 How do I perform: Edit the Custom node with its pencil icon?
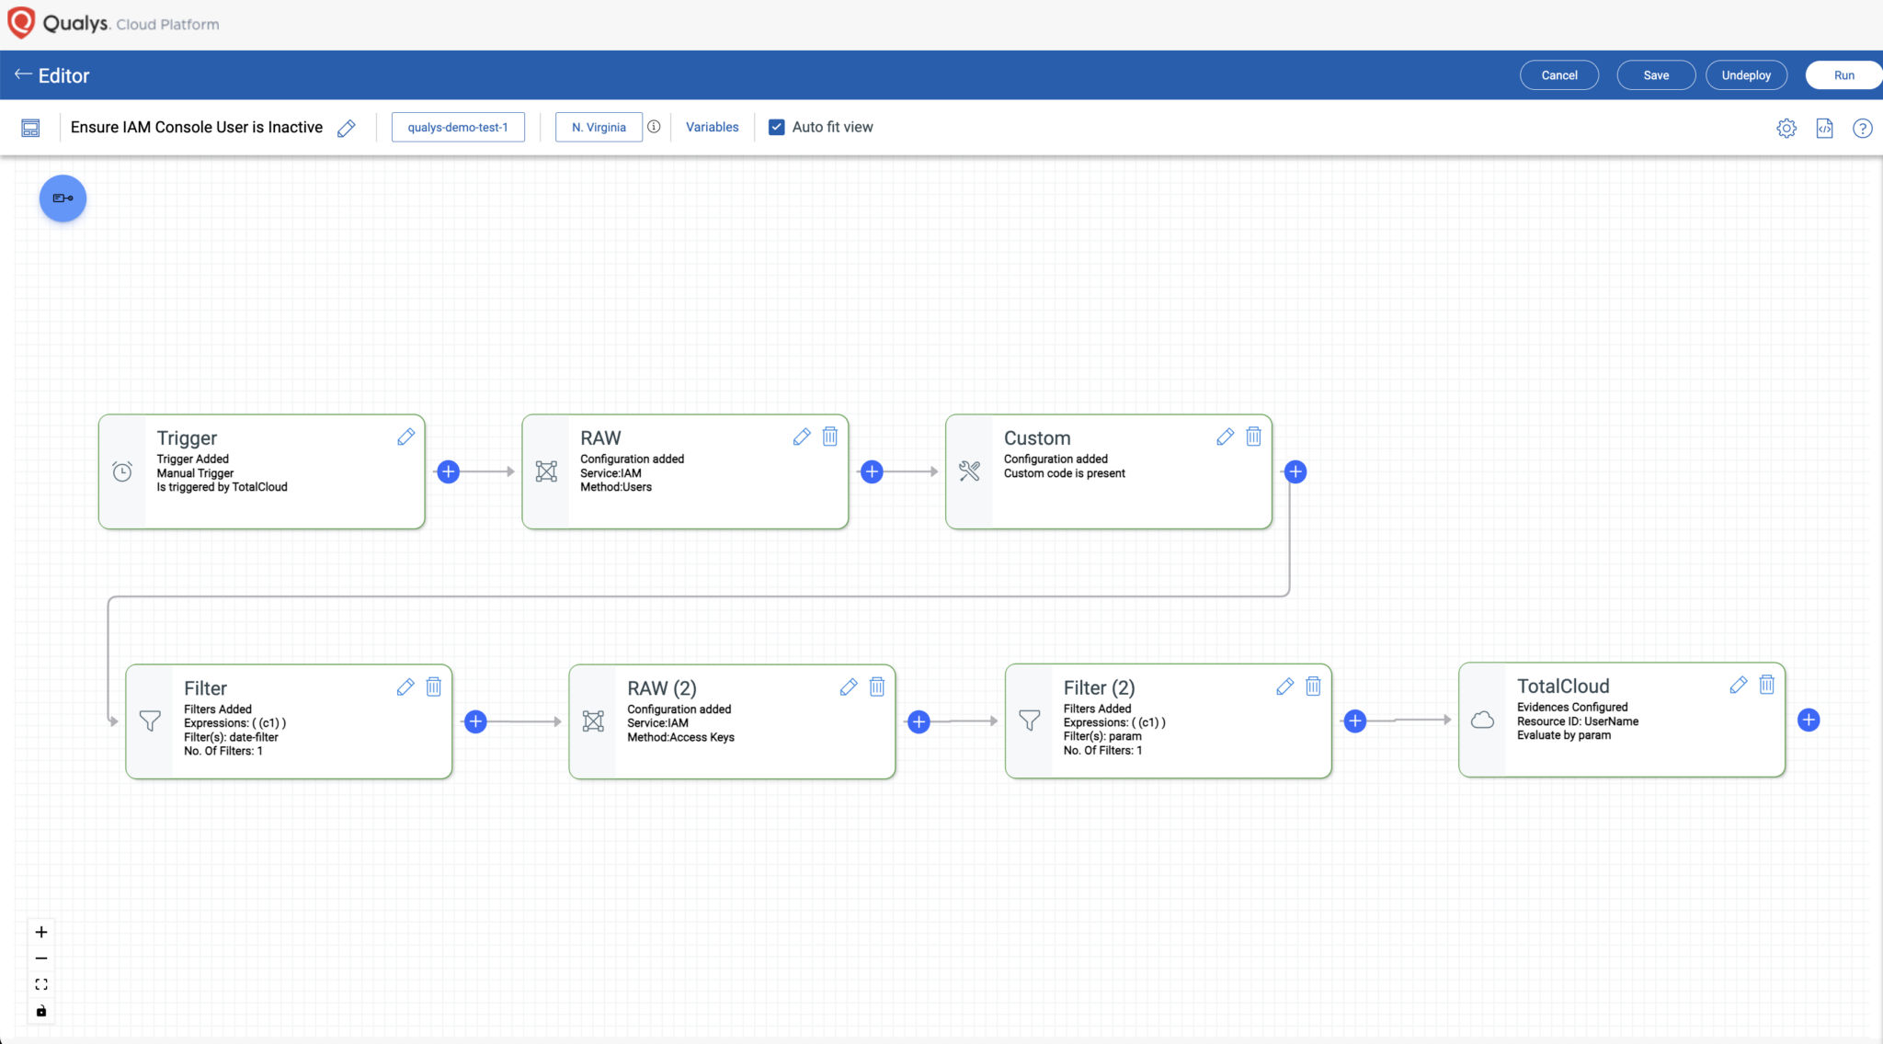coord(1225,437)
